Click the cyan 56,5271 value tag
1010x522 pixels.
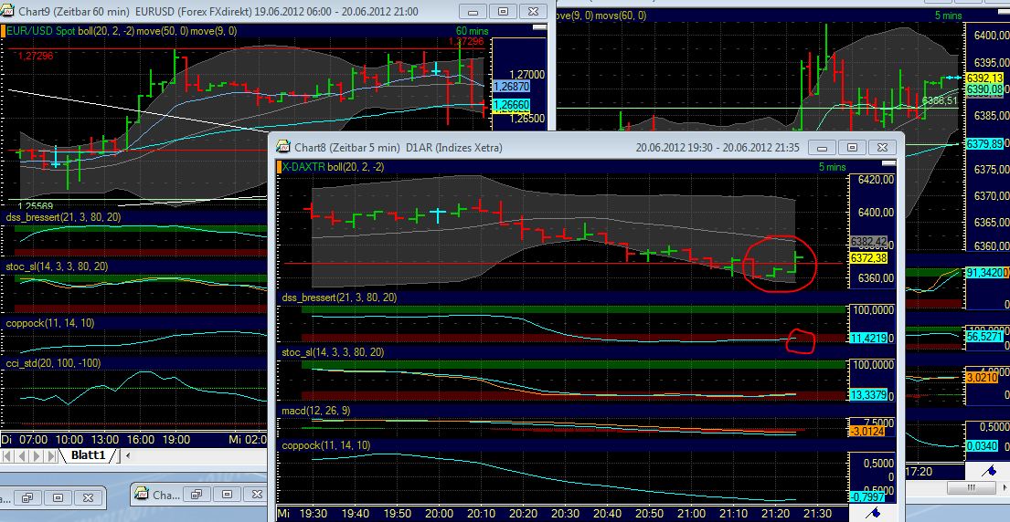pos(985,336)
